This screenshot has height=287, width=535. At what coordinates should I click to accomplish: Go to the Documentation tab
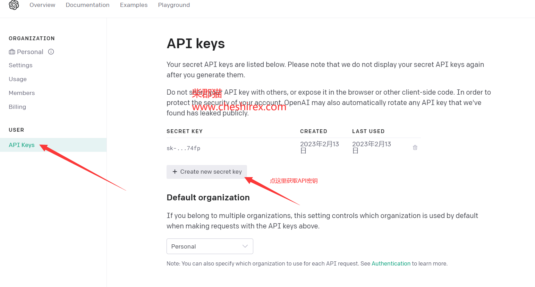(x=87, y=5)
